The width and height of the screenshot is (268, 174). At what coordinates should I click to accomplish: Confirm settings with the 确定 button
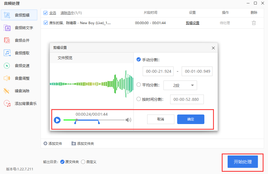[x=191, y=119]
